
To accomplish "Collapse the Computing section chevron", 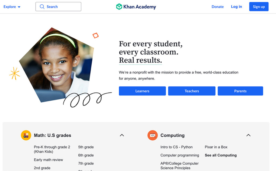I will [248, 135].
